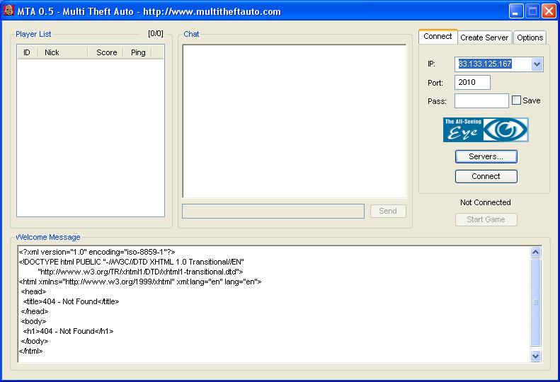
Task: Click the Welcome Message scrollbar thumb
Action: [x=535, y=302]
